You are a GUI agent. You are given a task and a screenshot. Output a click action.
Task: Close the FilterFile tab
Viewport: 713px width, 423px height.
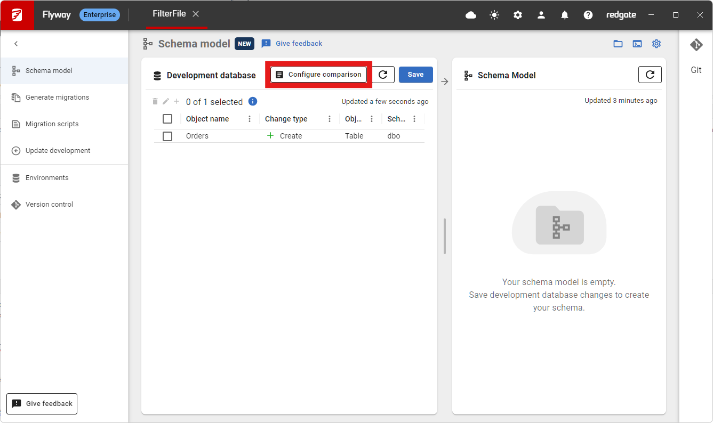coord(196,14)
